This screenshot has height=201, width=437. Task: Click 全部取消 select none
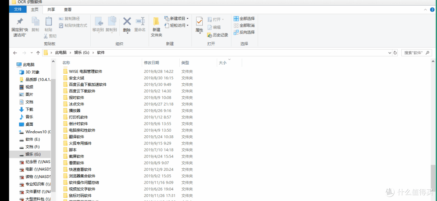(244, 25)
